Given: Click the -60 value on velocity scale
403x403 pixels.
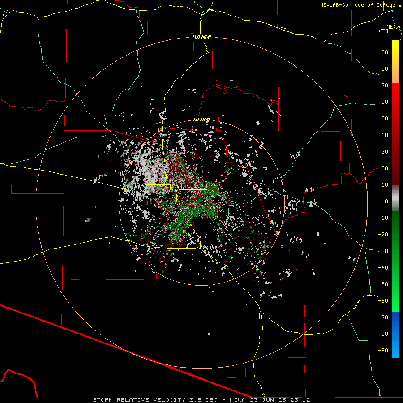Looking at the screenshot, I should click(383, 301).
